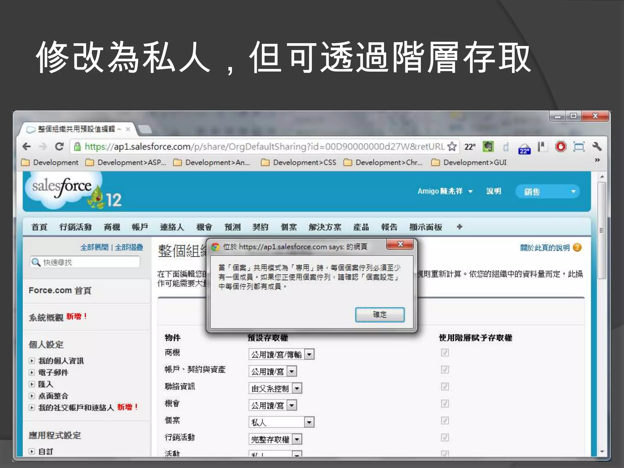This screenshot has height=468, width=624.
Task: Open the Evernote elephant extension icon
Action: (x=488, y=147)
